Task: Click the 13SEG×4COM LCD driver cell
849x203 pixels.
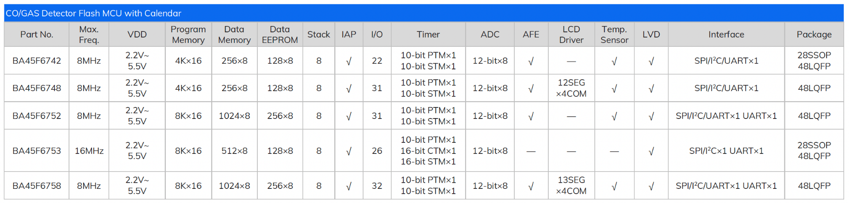Action: [571, 186]
